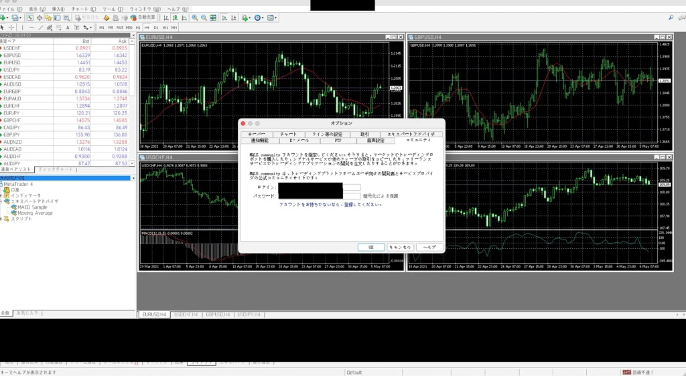Select the M5 timeframe button
The image size is (686, 376).
point(111,27)
